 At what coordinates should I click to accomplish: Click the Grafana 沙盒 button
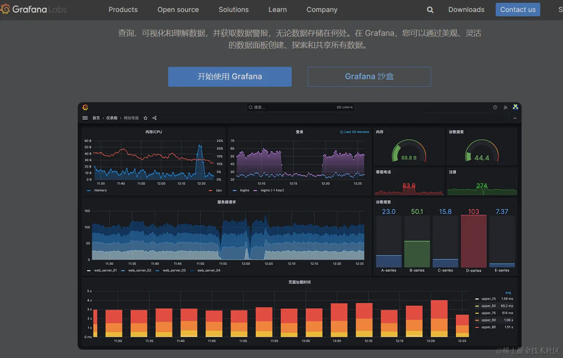369,77
